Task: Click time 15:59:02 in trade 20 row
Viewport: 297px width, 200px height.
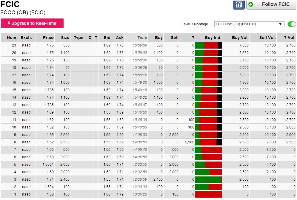Action: point(140,53)
